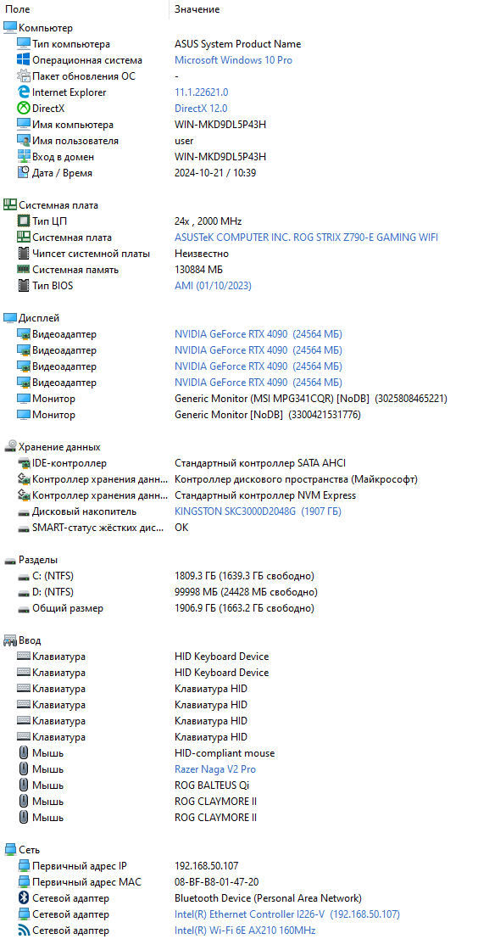478x939 pixels.
Task: Click the Intel(R) Ethernet Controller I226-V link
Action: [x=287, y=914]
